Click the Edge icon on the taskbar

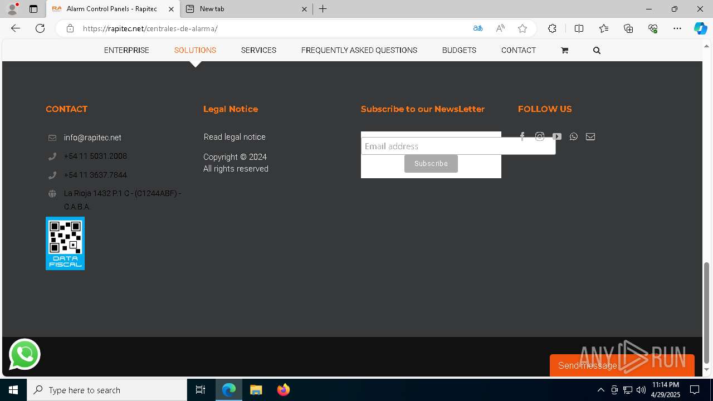tap(229, 390)
